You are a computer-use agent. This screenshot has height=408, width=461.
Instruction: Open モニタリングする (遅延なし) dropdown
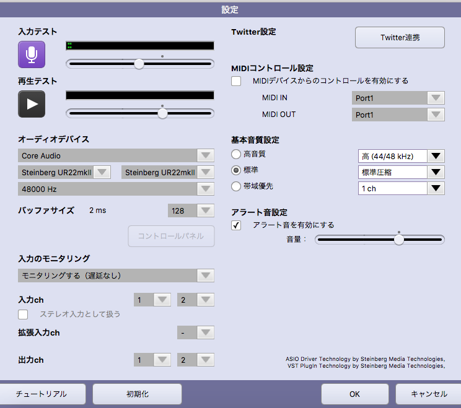click(116, 276)
